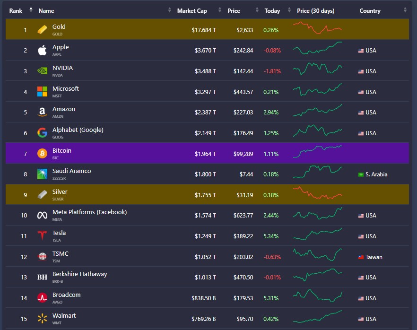Viewport: 417px width, 330px height.
Task: Open the Apple company link
Action: tap(61, 47)
